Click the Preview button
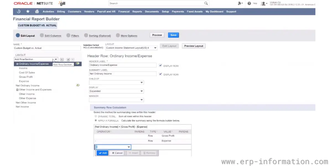 pos(157,35)
